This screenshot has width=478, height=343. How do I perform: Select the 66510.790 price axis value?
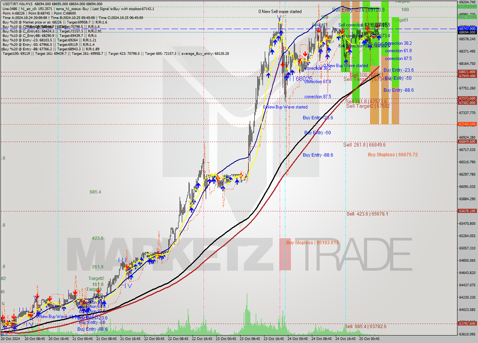467,162
